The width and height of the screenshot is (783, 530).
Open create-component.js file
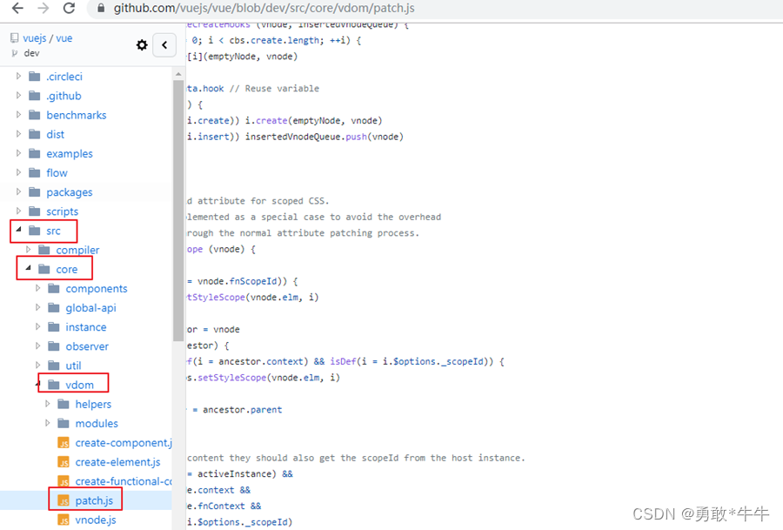click(x=124, y=443)
